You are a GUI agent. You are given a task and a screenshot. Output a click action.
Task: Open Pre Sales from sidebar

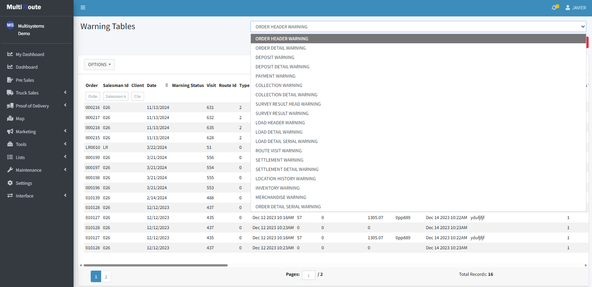(25, 80)
